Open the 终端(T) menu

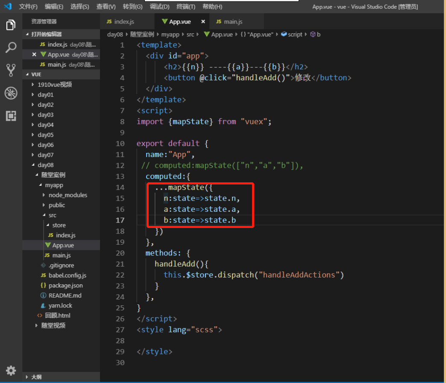tap(186, 6)
